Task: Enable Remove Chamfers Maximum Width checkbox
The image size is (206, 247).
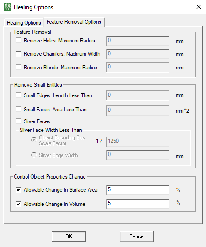Action: (18, 53)
